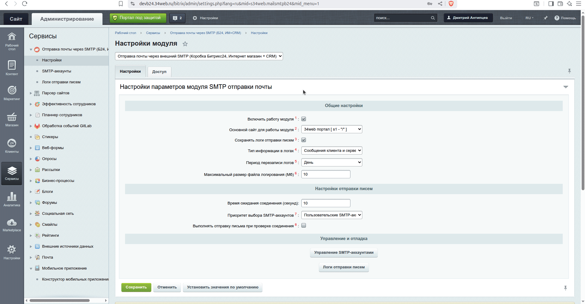This screenshot has height=304, width=585.
Task: Click Установить значения по умолчанию button
Action: [x=223, y=287]
